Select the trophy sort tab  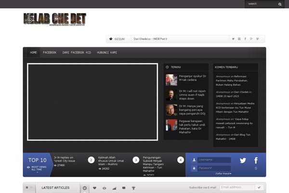pyautogui.click(x=133, y=188)
